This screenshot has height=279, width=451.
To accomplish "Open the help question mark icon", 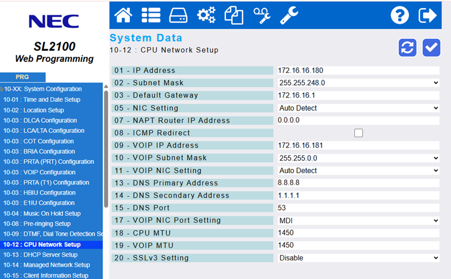I will (400, 15).
